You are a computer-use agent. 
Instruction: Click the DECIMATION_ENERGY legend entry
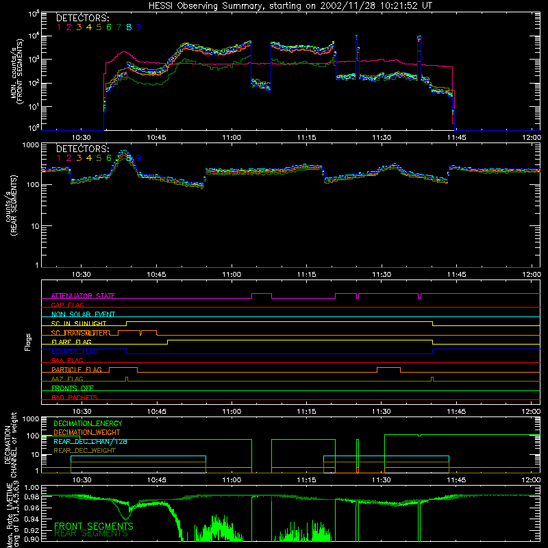click(x=88, y=423)
